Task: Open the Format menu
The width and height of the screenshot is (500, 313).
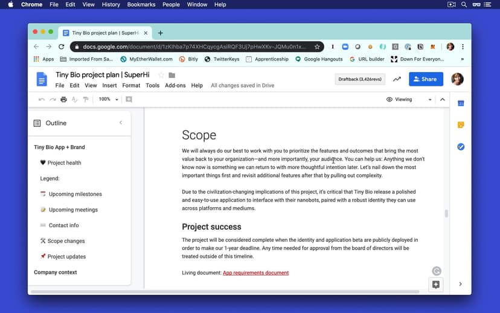Action: click(131, 85)
